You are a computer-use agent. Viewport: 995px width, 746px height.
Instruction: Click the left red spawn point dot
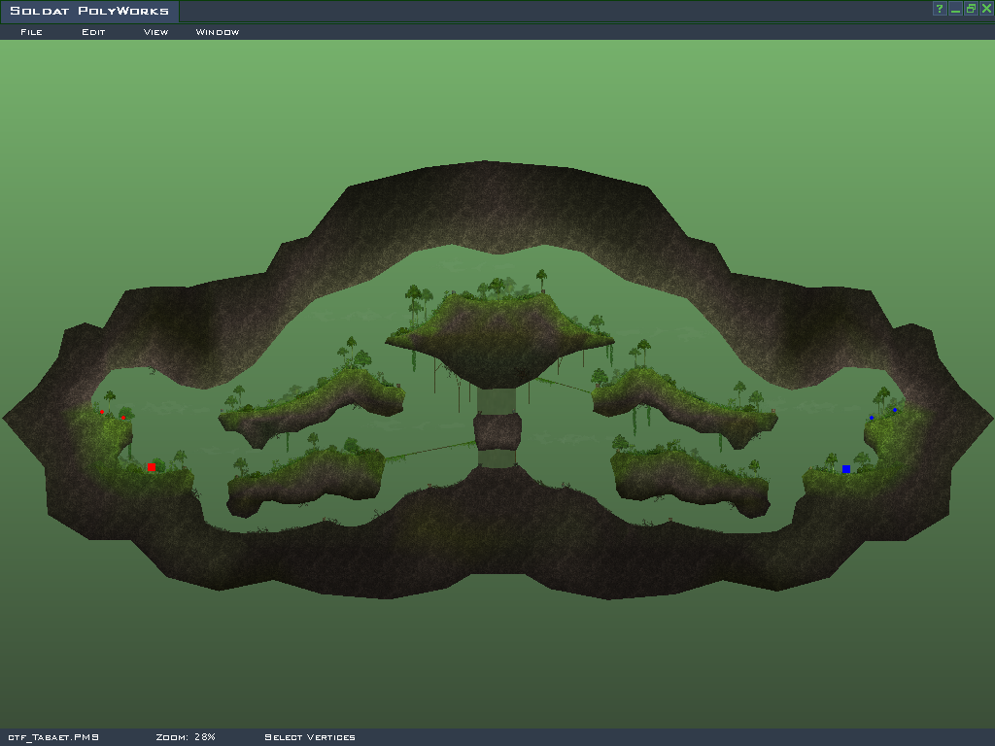[102, 412]
